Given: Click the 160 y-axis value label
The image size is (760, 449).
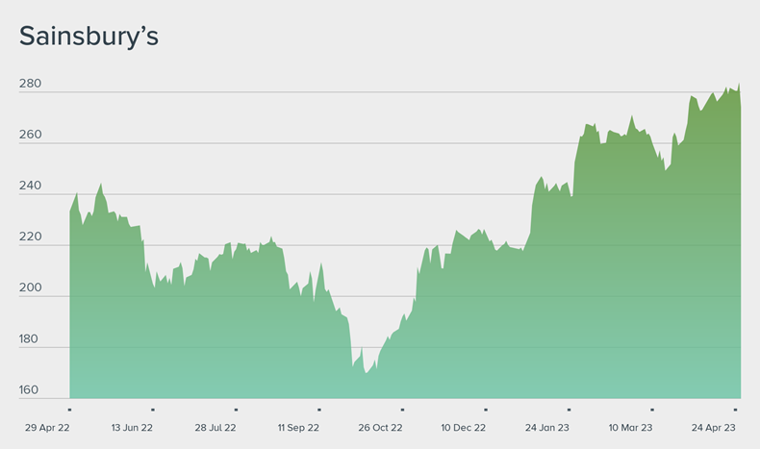Looking at the screenshot, I should 30,390.
